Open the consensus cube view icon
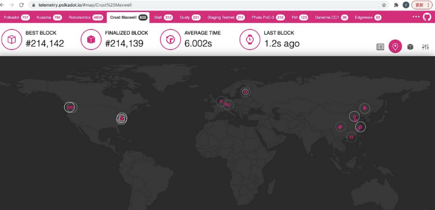The width and height of the screenshot is (435, 210). 410,47
